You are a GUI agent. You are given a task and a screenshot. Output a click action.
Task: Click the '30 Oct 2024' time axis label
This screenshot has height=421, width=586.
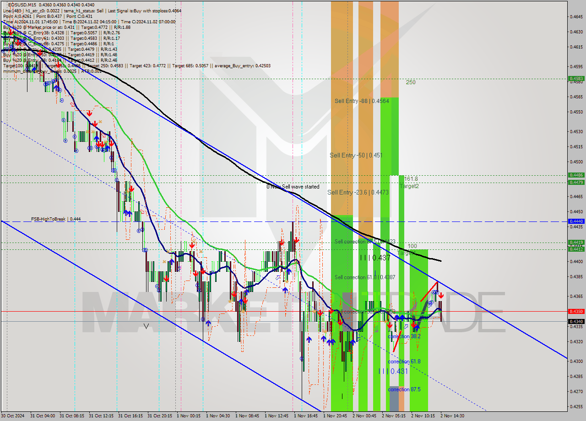(x=13, y=416)
